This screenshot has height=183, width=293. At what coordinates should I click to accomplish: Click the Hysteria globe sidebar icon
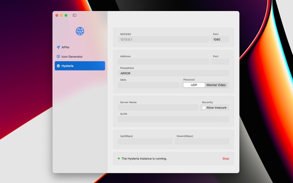[x=58, y=66]
